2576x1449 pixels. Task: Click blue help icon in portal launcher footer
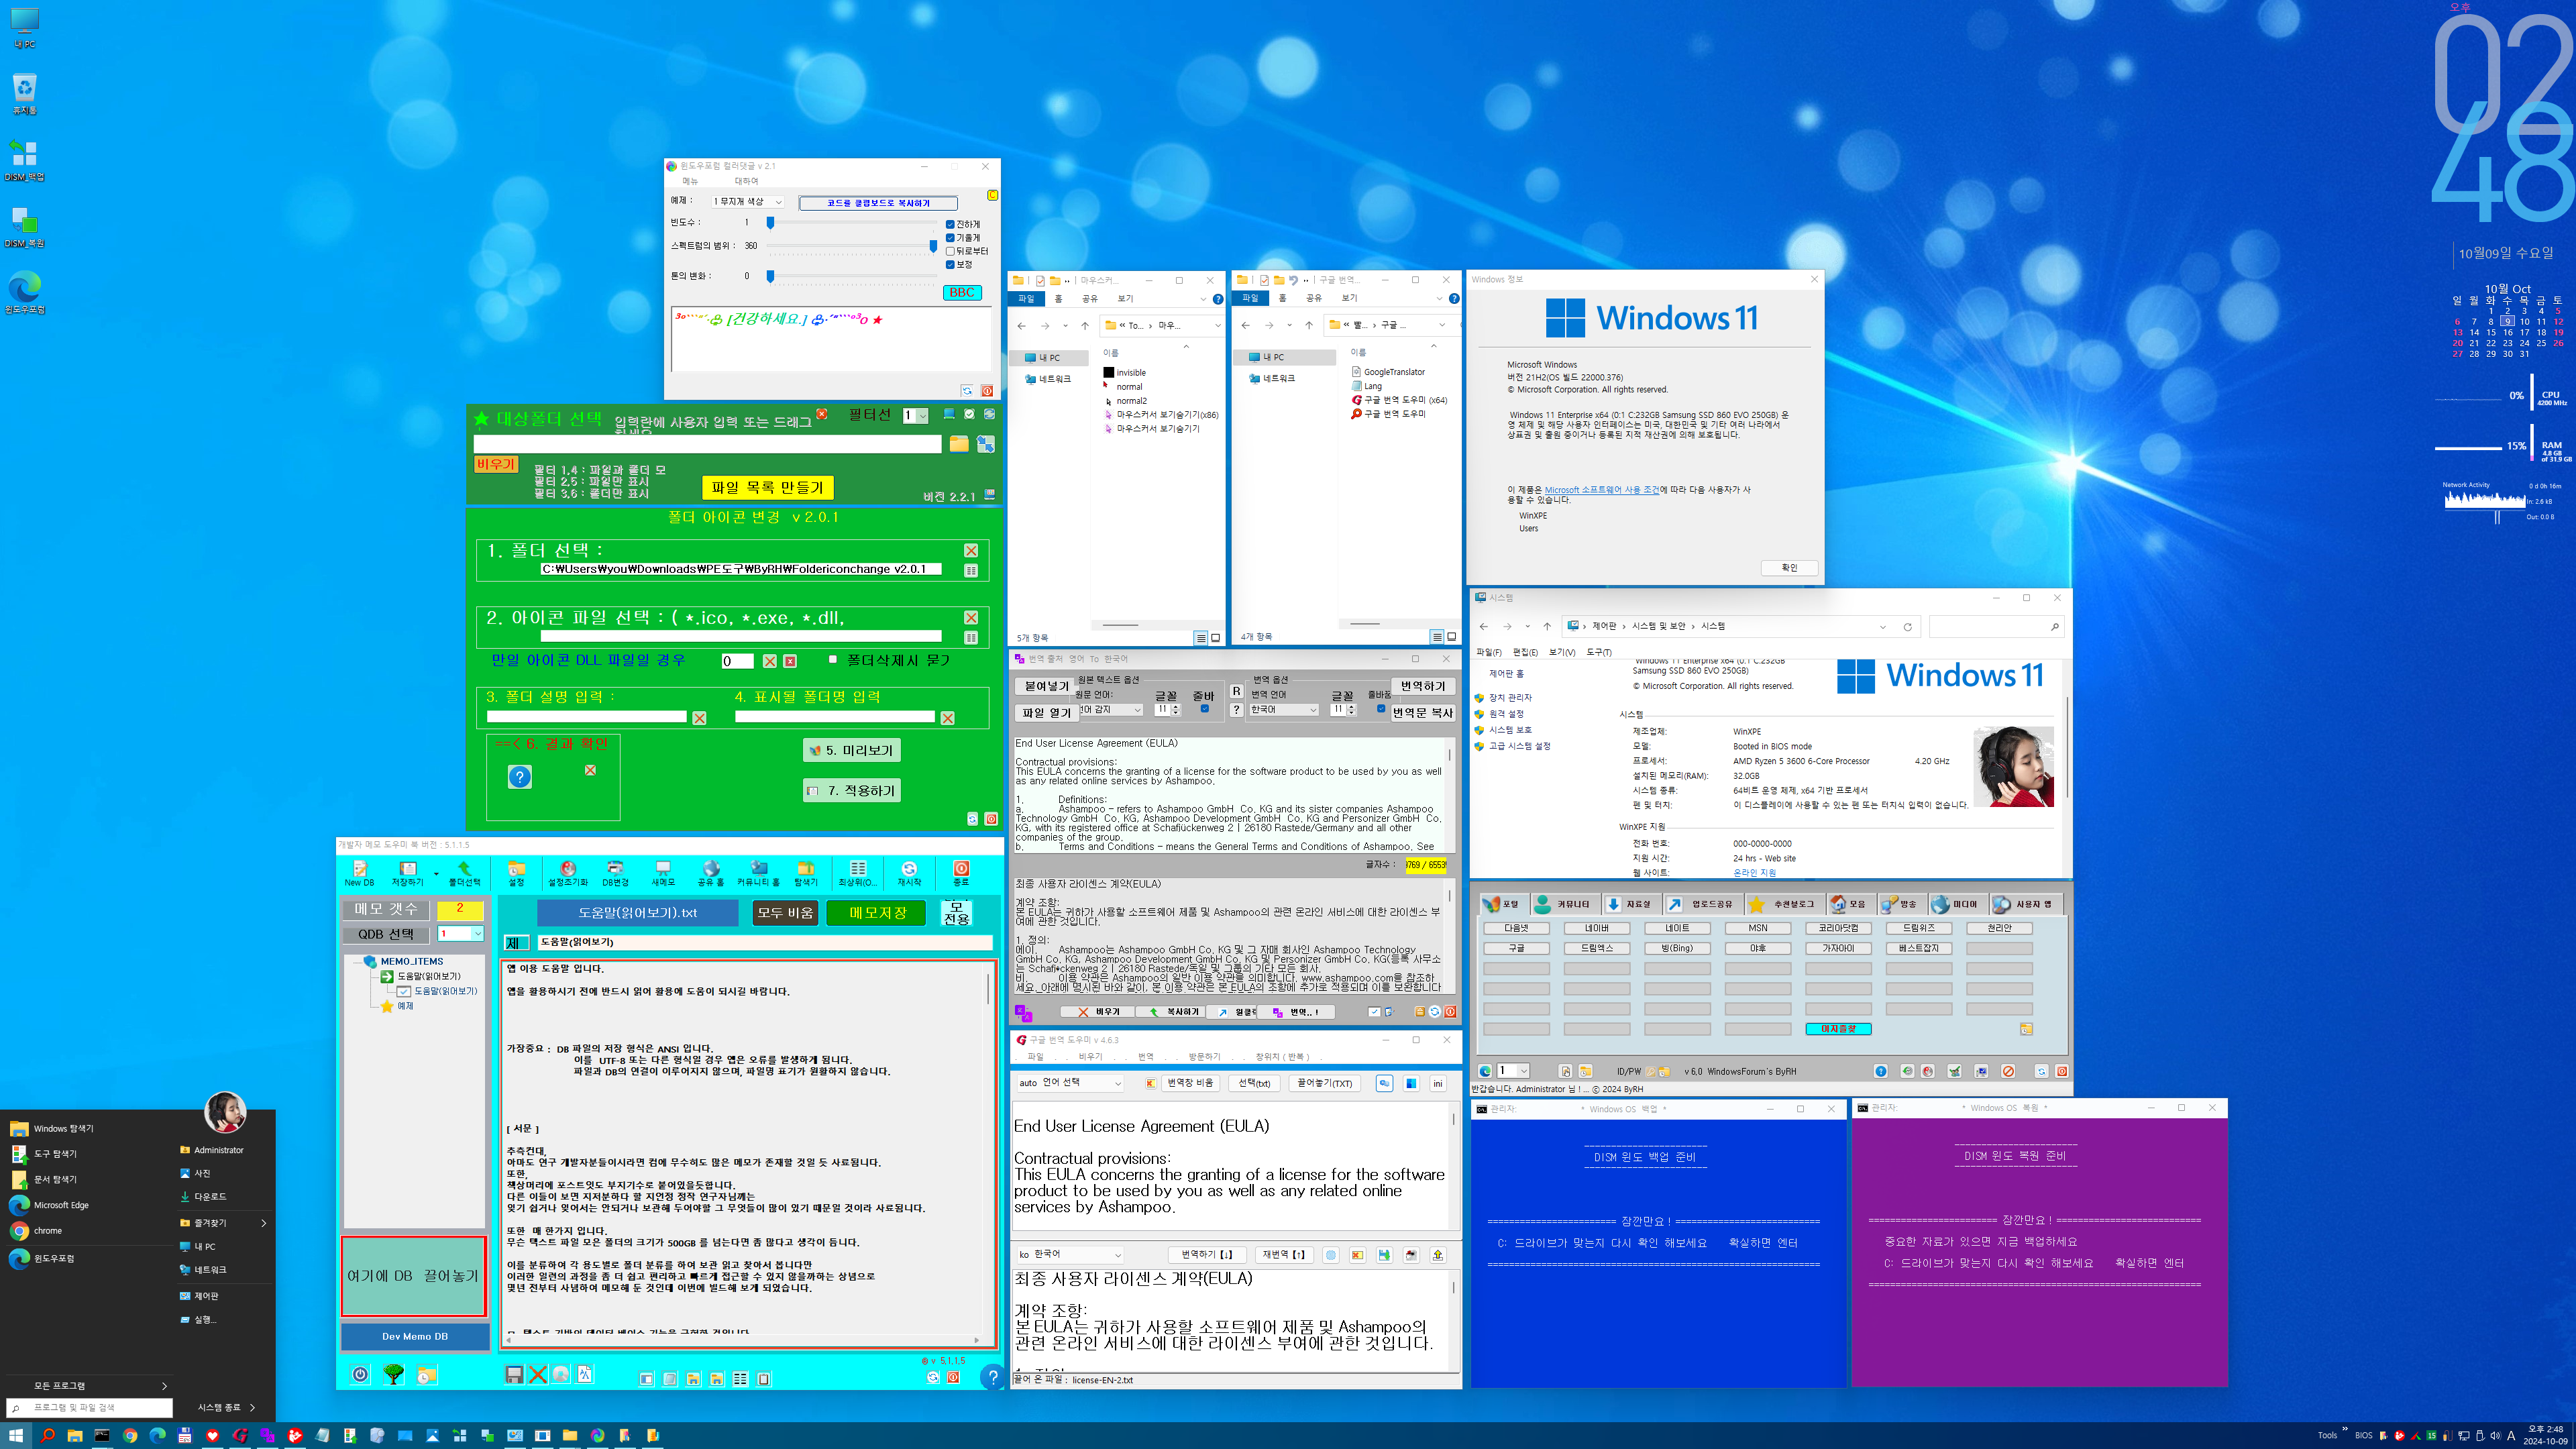1881,1071
